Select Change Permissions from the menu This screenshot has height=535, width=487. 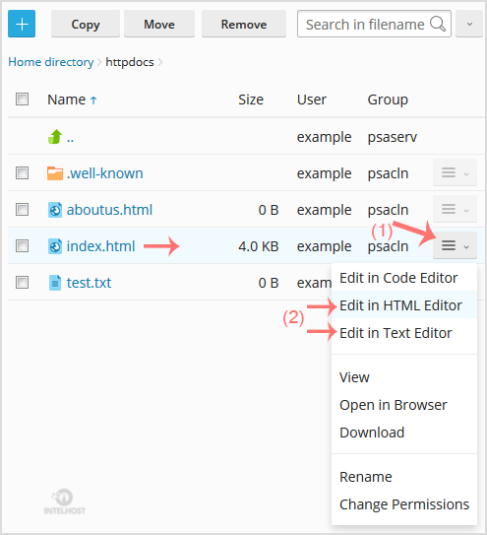pyautogui.click(x=404, y=504)
